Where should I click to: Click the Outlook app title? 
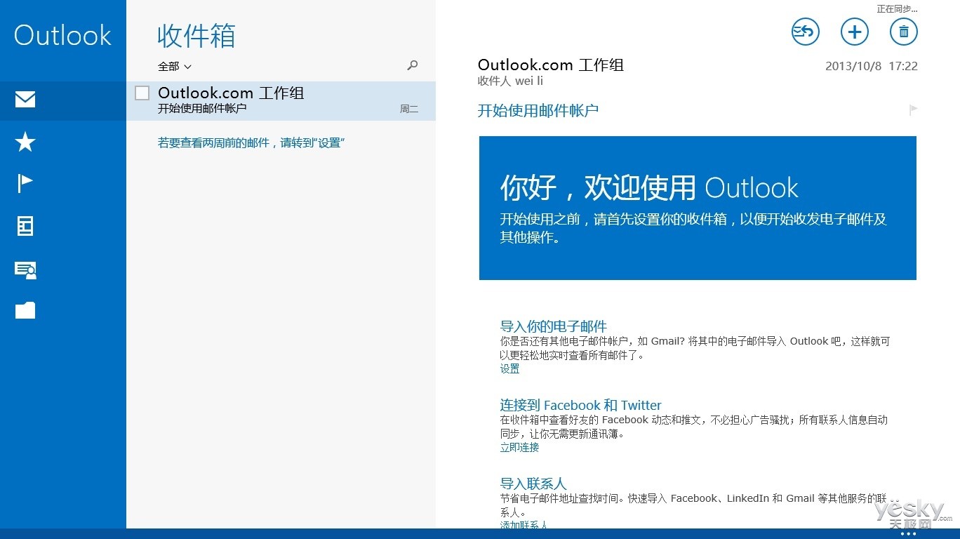pyautogui.click(x=62, y=35)
